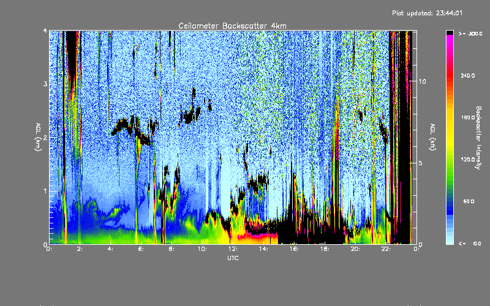Click the "Backscatter Intensity" colorbar label
This screenshot has width=490, height=306.
[x=478, y=138]
